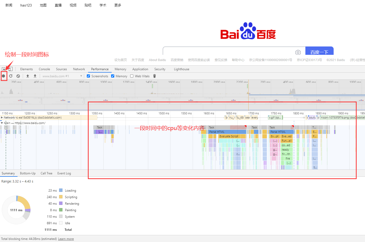
Task: Check the Web Vitals checkbox
Action: pos(132,76)
